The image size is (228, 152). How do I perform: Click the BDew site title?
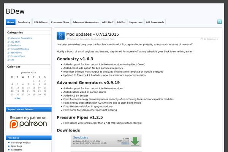pyautogui.click(x=15, y=11)
